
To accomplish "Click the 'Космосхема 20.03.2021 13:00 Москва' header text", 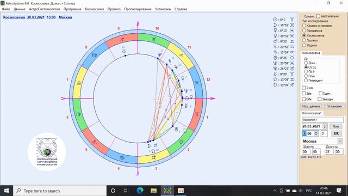I will (38, 17).
